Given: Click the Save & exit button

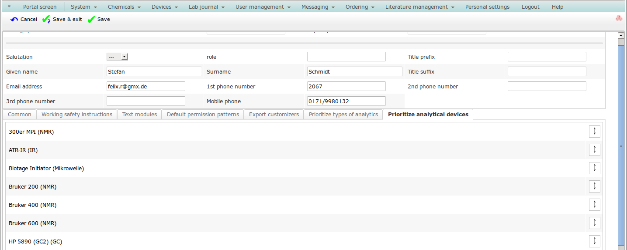Looking at the screenshot, I should pos(62,19).
